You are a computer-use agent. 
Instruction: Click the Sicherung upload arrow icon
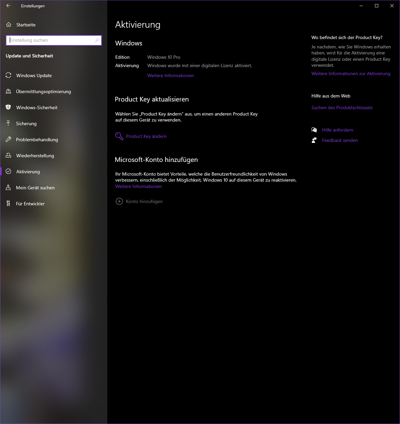pos(8,124)
